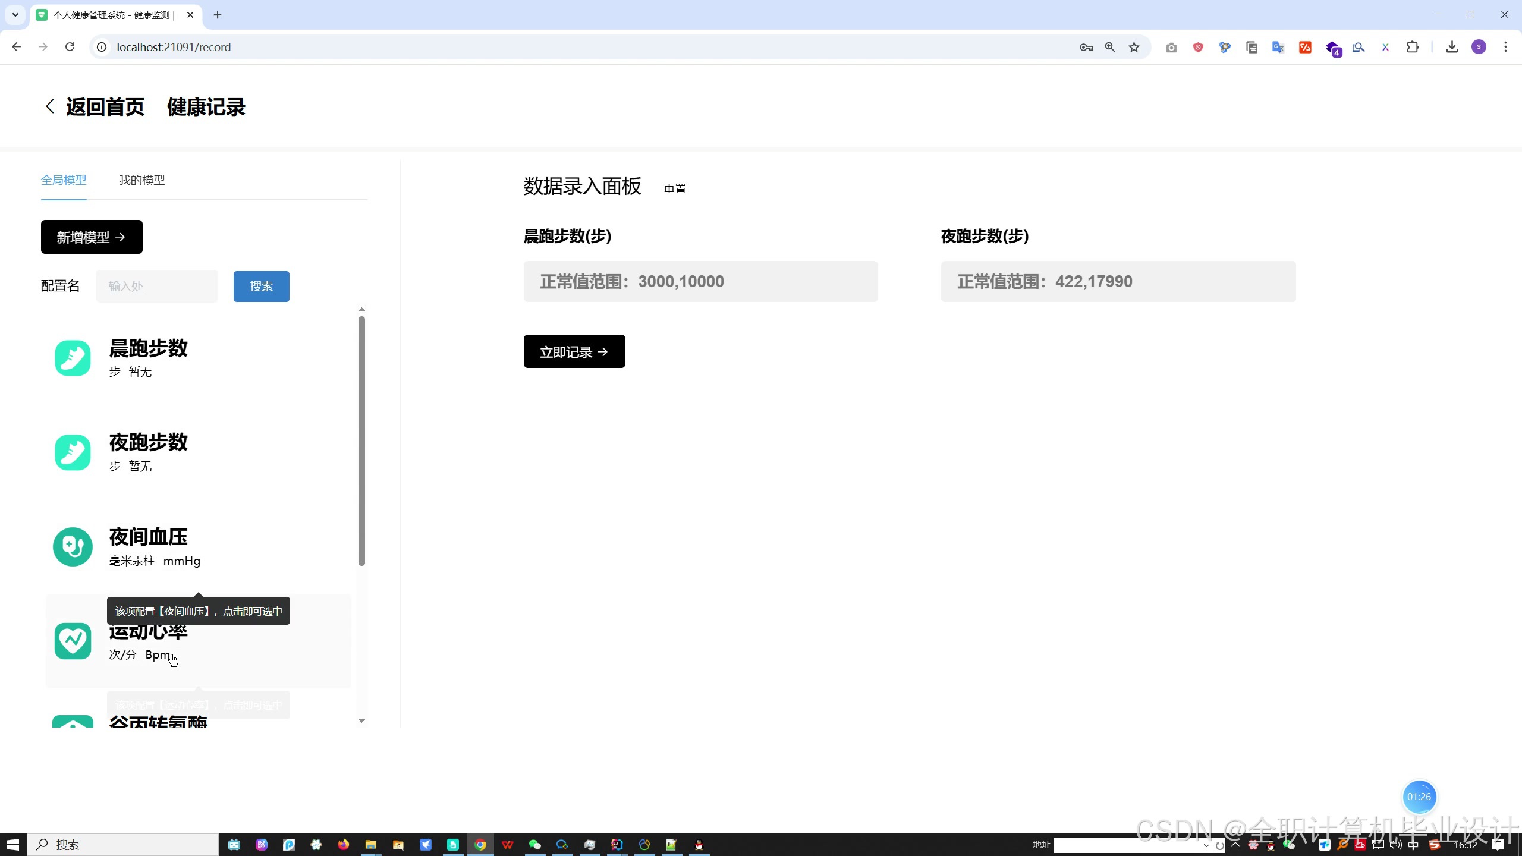The height and width of the screenshot is (856, 1522).
Task: Bookmark this page with star icon
Action: [x=1134, y=47]
